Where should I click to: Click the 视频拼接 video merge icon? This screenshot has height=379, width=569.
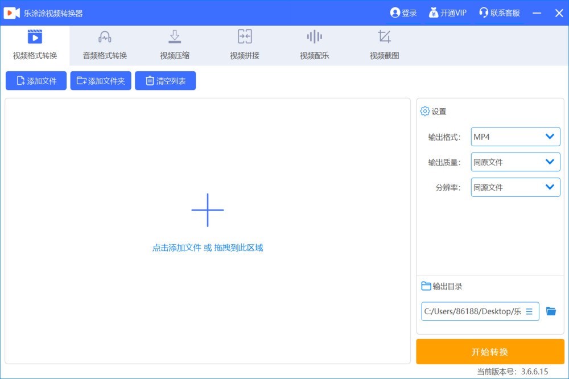[x=245, y=37]
